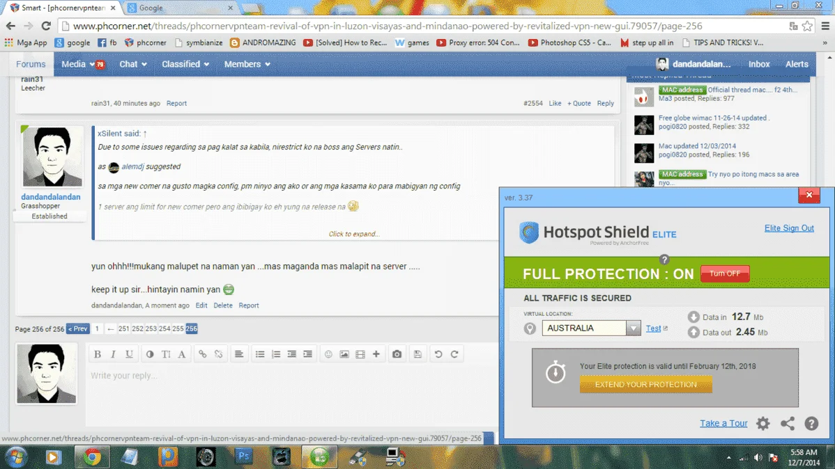
Task: Toggle underline formatting in reply editor
Action: point(129,354)
